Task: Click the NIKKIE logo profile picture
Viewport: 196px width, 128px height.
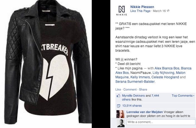Action: 121,11
